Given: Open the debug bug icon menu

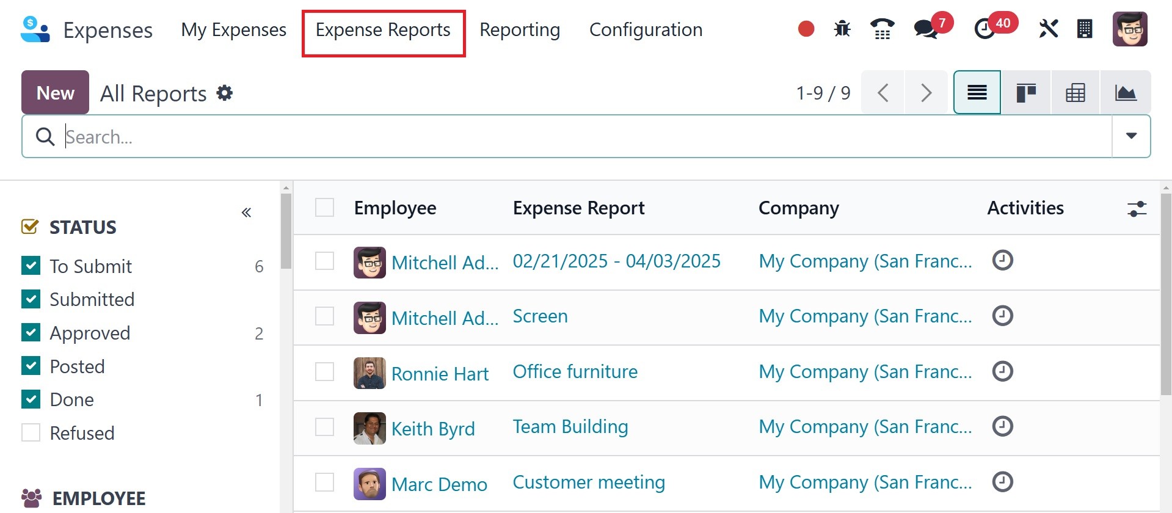Looking at the screenshot, I should click(x=842, y=29).
